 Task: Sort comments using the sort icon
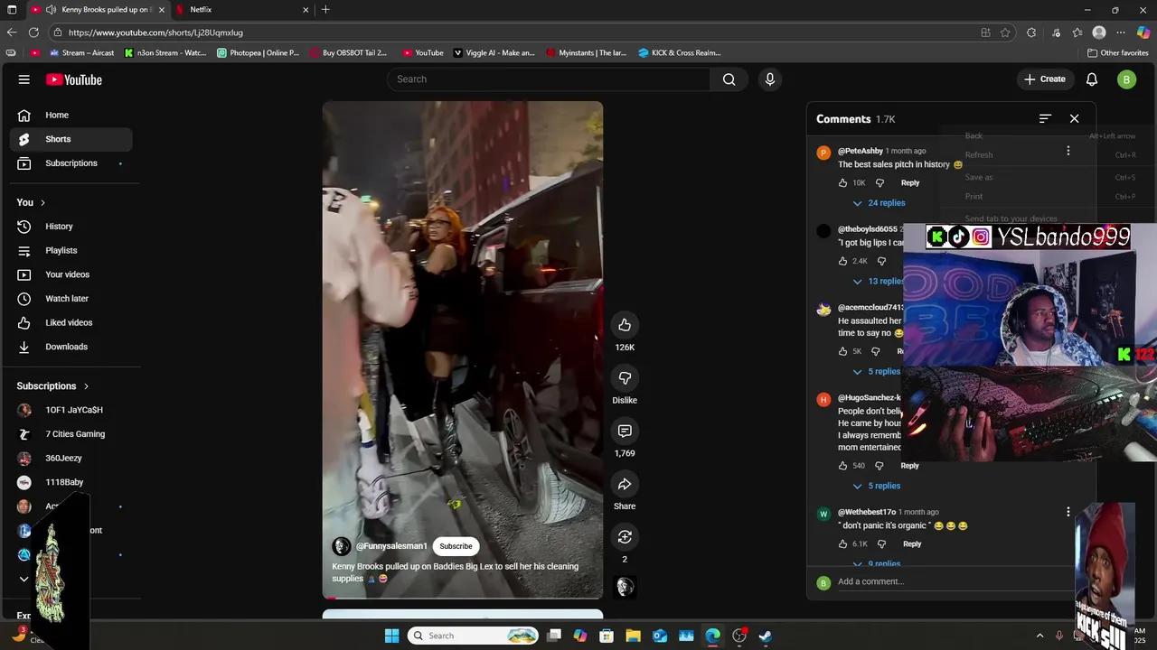click(1045, 118)
